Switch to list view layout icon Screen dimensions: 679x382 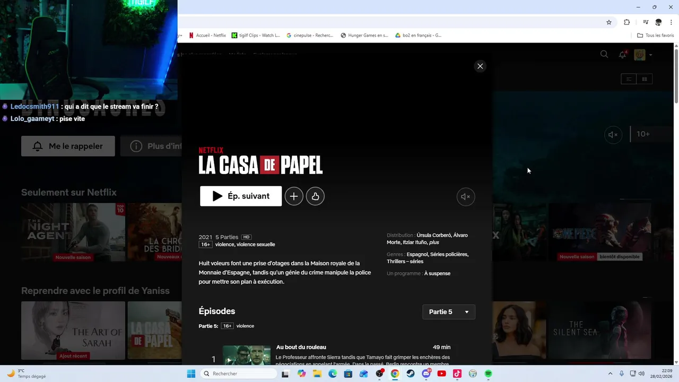pos(629,79)
